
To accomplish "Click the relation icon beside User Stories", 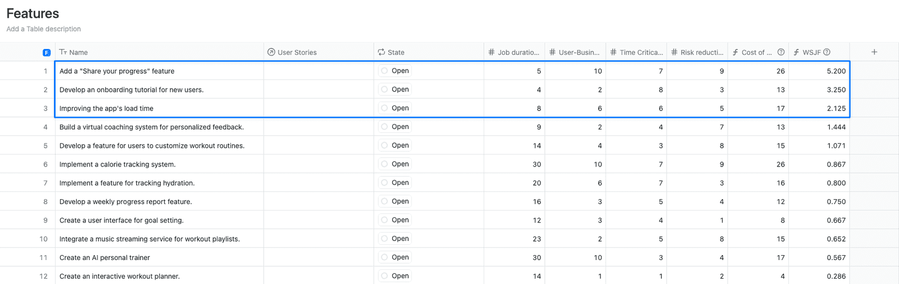I will pyautogui.click(x=271, y=52).
